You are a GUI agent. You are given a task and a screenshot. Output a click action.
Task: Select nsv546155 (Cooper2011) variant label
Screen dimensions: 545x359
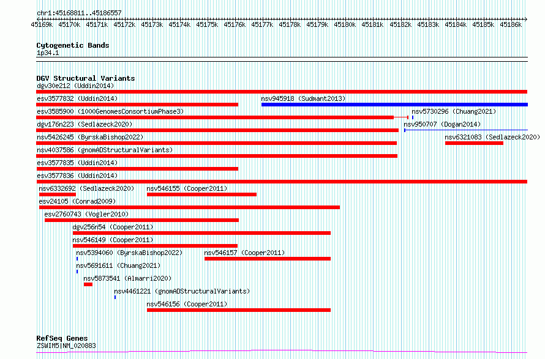coord(187,188)
